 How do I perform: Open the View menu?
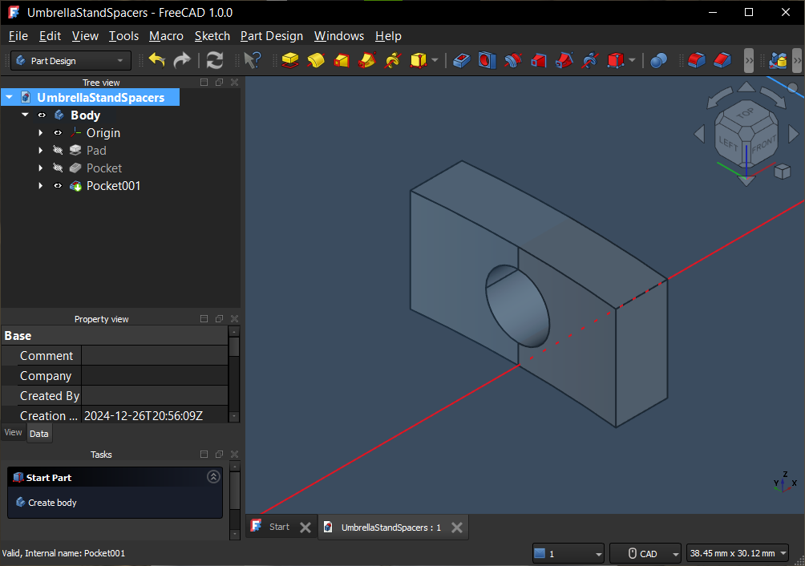click(x=85, y=36)
